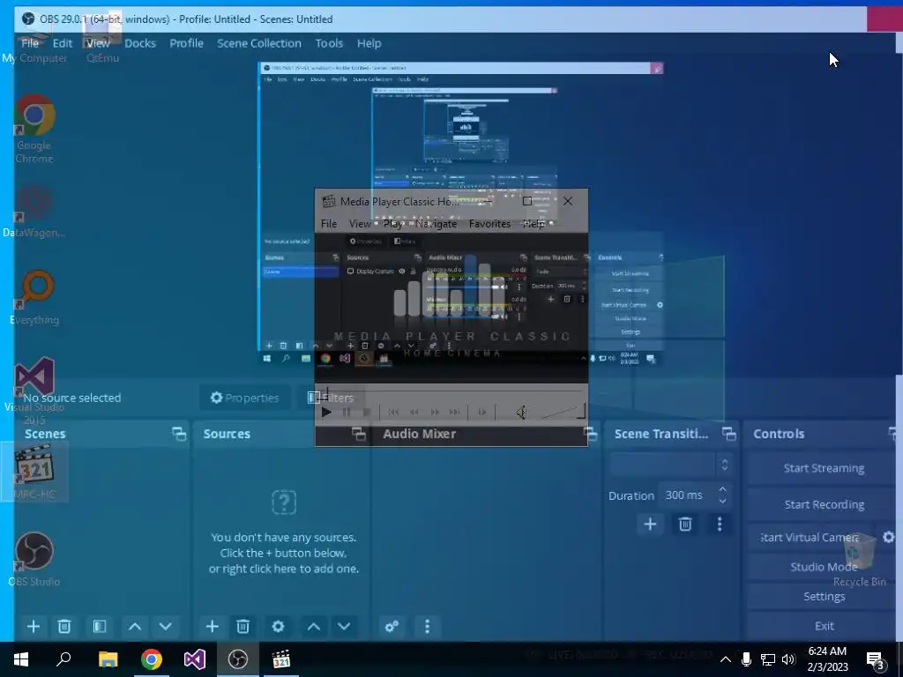
Task: Float the Audio Mixer dock panel
Action: [590, 434]
